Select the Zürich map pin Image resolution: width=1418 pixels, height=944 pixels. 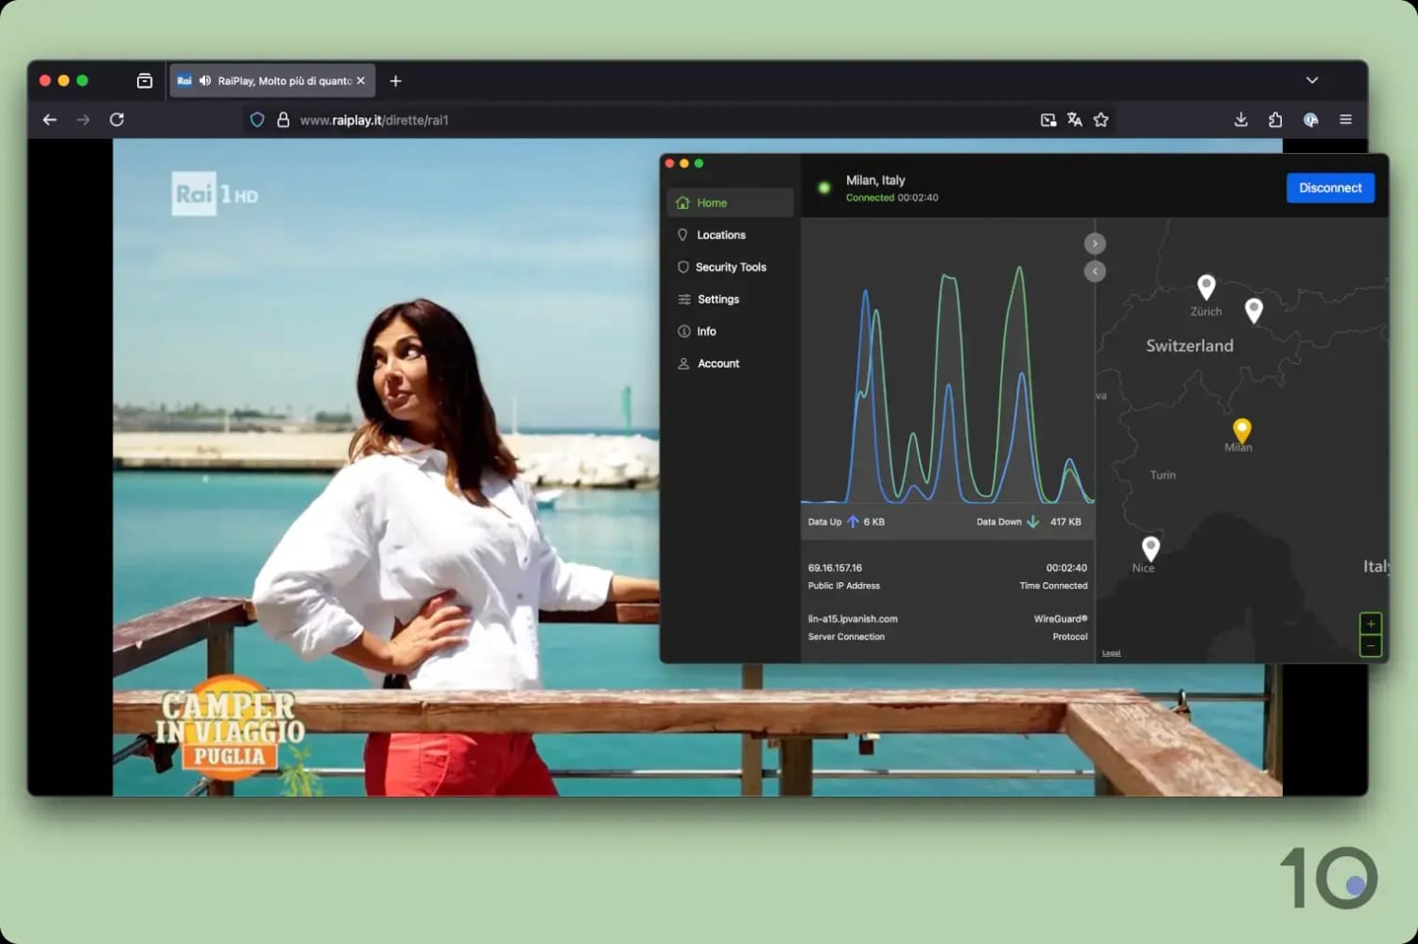coord(1206,286)
